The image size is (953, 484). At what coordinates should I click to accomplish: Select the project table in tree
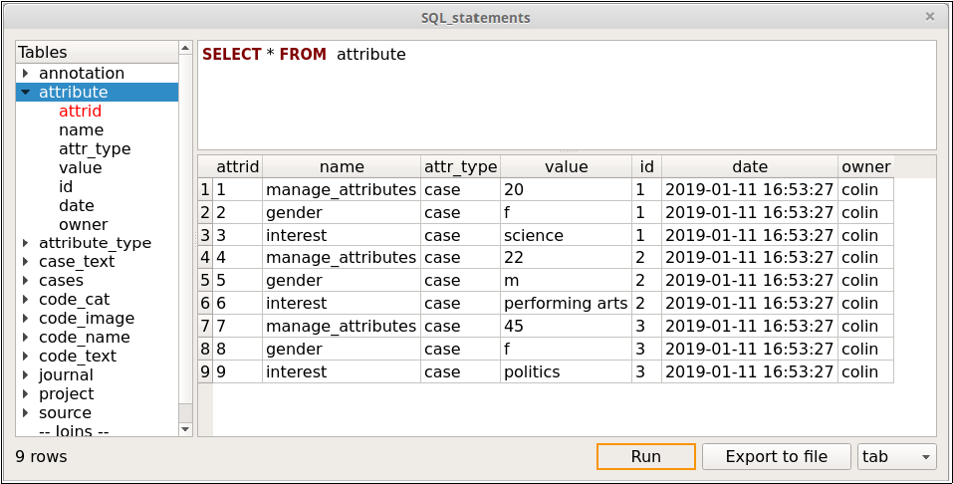pyautogui.click(x=66, y=394)
